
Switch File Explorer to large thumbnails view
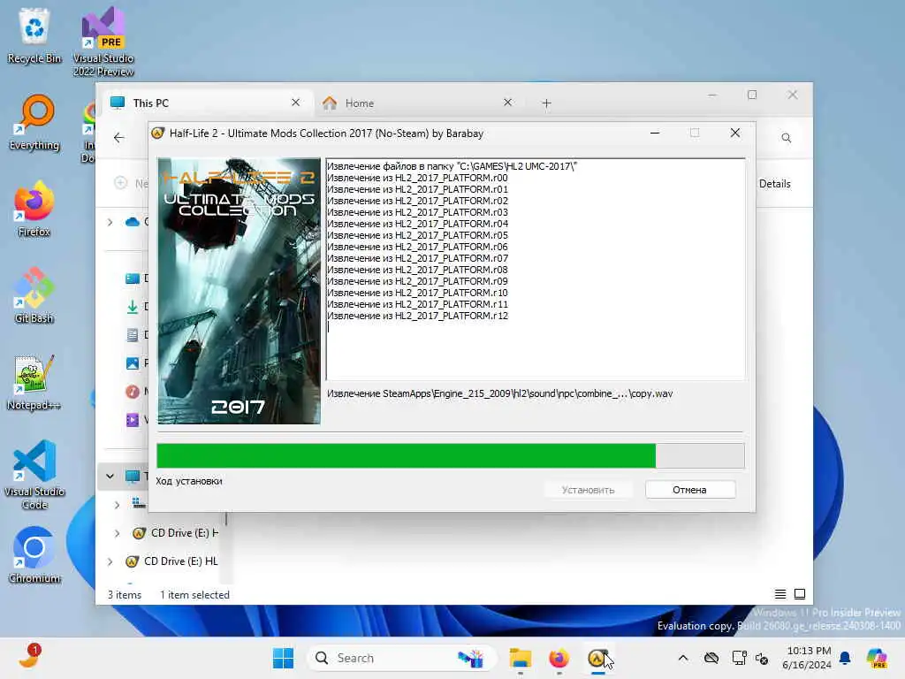click(800, 594)
